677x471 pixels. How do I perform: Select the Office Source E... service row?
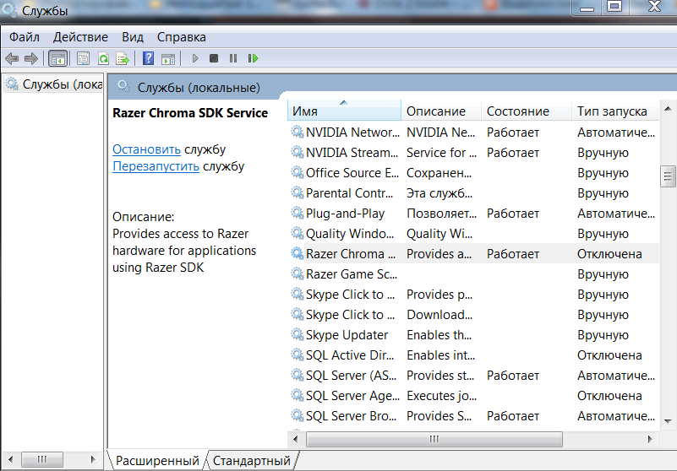click(473, 172)
